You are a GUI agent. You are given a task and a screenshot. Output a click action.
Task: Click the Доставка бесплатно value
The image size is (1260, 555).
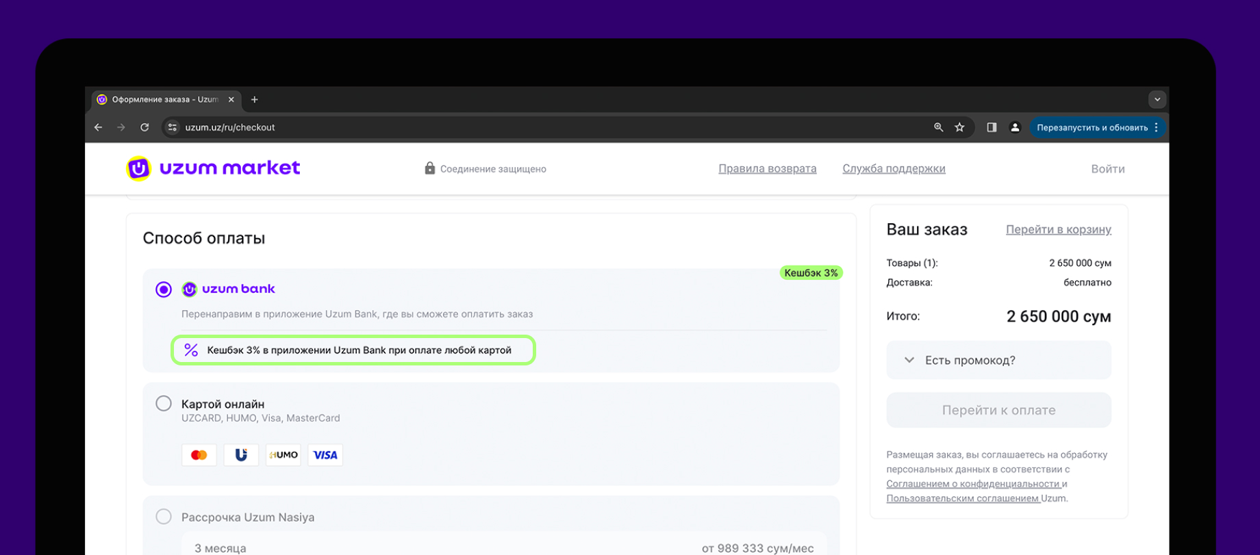pos(1087,282)
